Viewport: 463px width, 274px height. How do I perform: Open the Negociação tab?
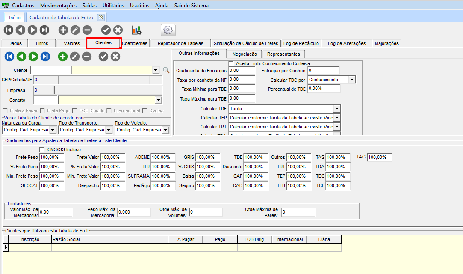(244, 54)
